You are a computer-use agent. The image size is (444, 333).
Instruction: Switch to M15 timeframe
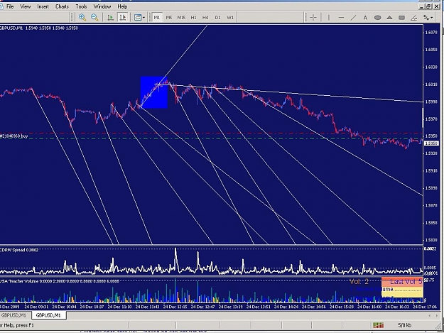tap(181, 18)
